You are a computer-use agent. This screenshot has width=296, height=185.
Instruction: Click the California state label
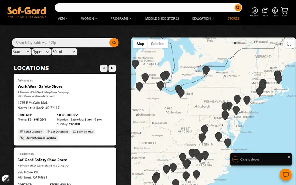pos(25,154)
